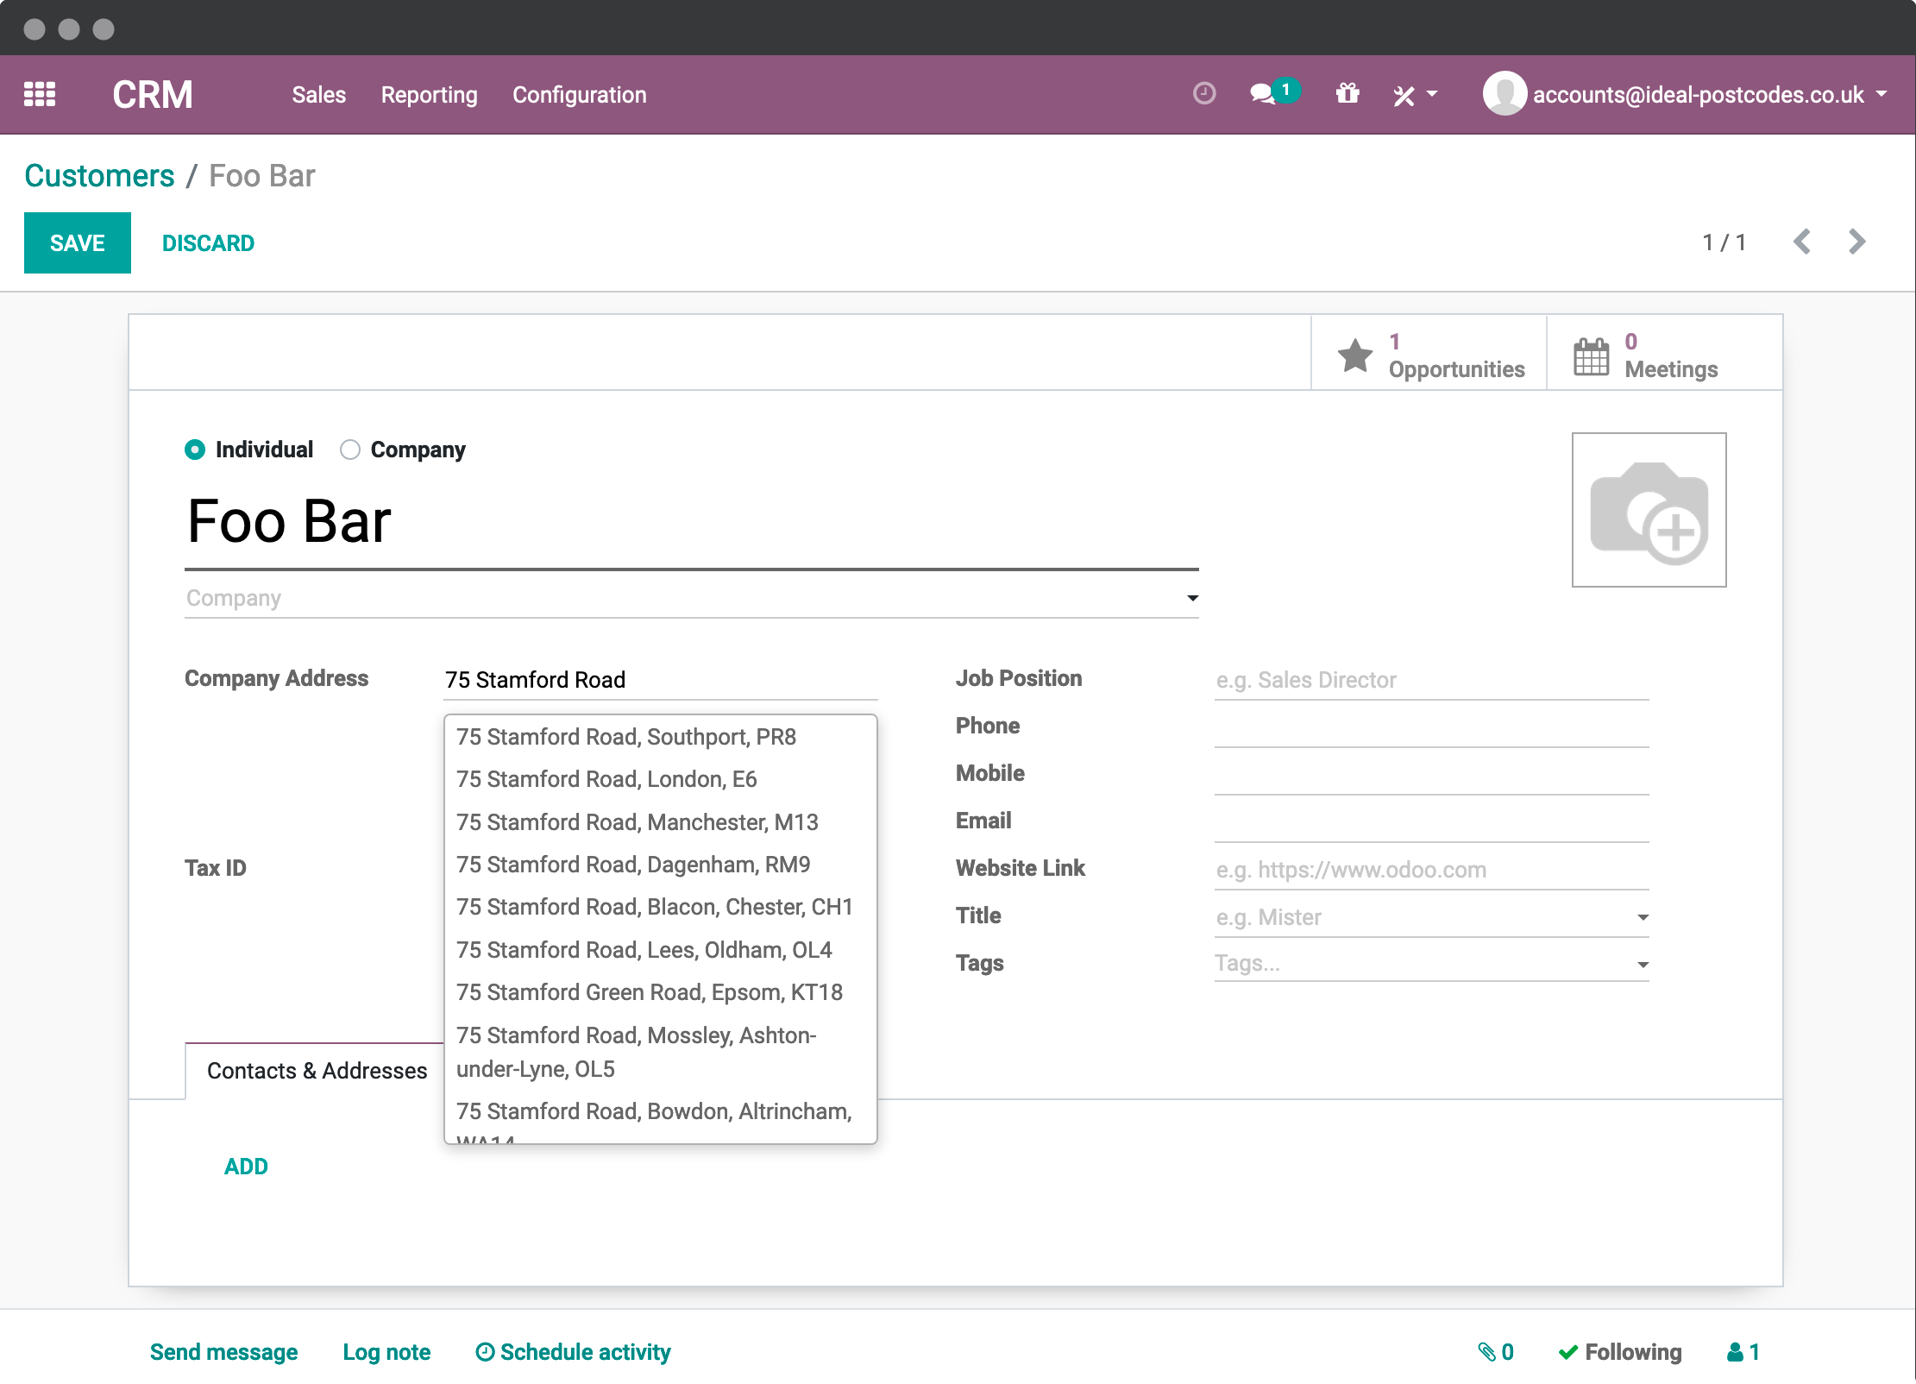Viewport: 1916px width, 1384px height.
Task: Choose 75 Stamford Road, Dagenham, RM9
Action: [660, 865]
